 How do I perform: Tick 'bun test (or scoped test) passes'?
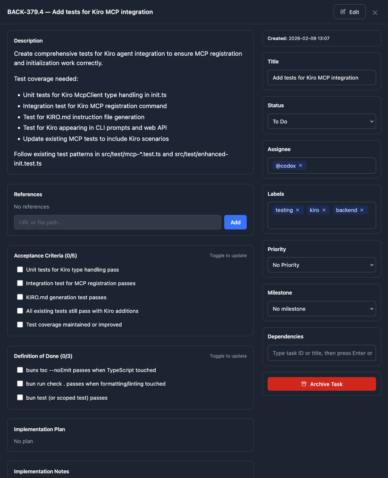click(x=20, y=398)
